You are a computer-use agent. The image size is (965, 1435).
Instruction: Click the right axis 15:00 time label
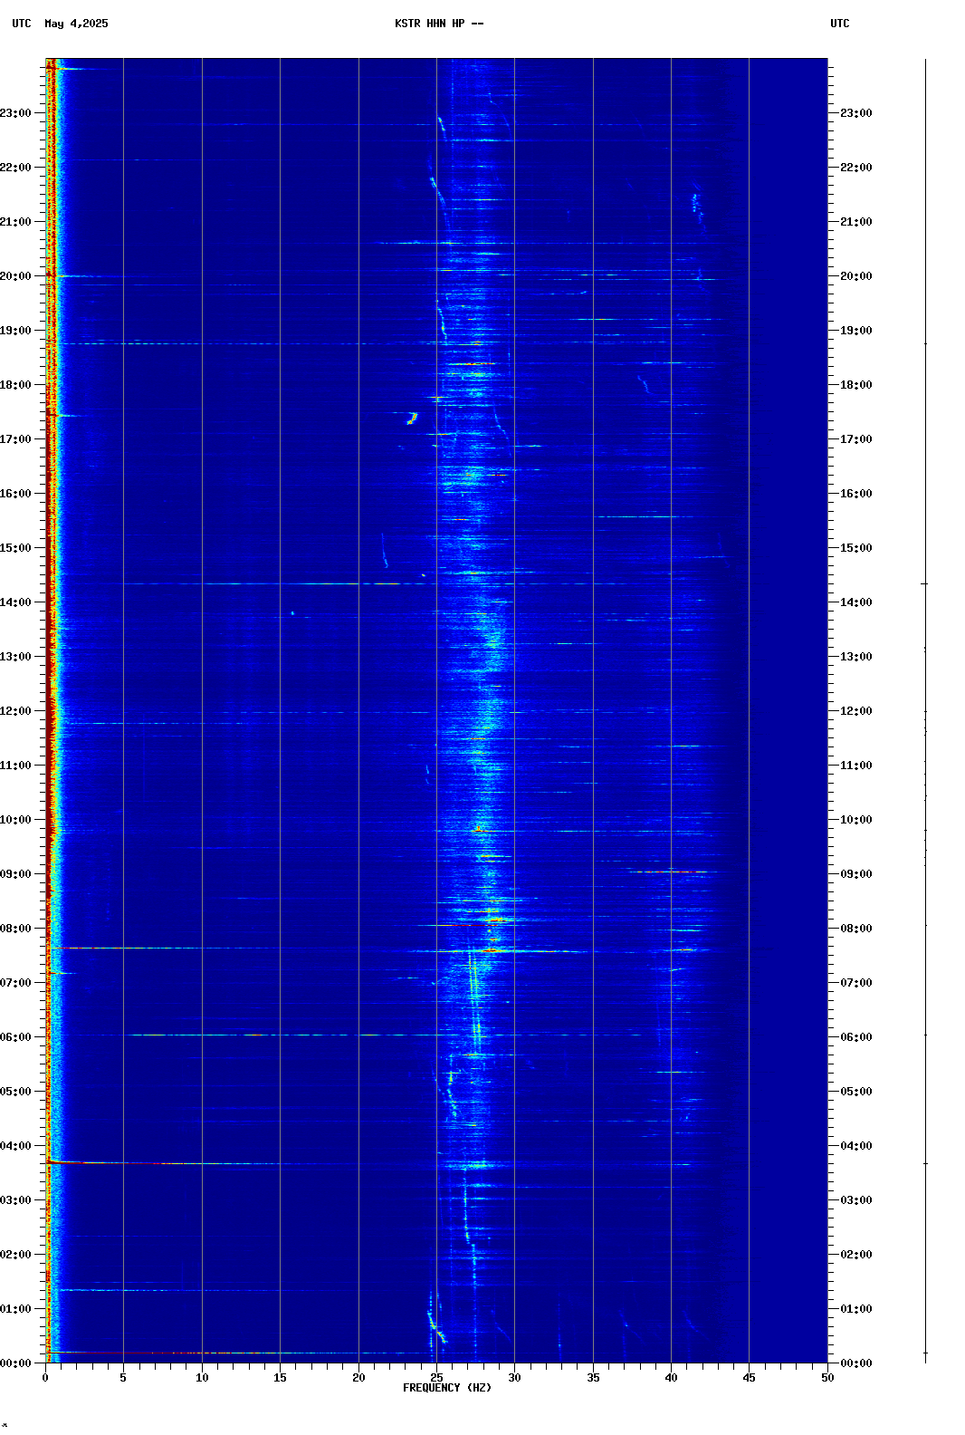(x=856, y=548)
